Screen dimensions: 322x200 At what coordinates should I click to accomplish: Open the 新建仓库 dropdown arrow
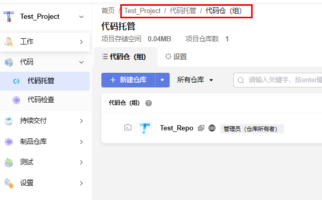point(162,80)
